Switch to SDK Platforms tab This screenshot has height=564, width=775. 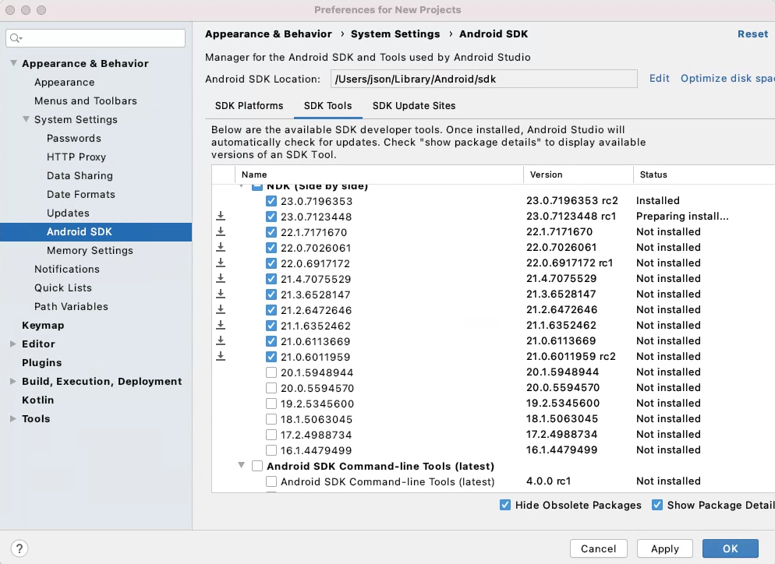(249, 106)
